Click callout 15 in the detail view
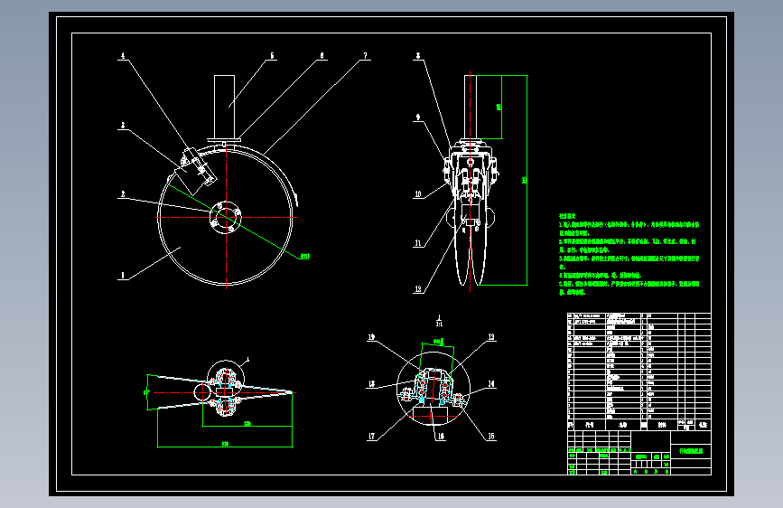 (491, 437)
